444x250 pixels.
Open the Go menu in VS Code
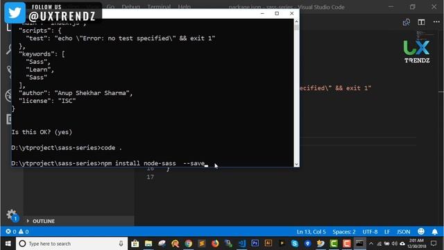[x=110, y=6]
